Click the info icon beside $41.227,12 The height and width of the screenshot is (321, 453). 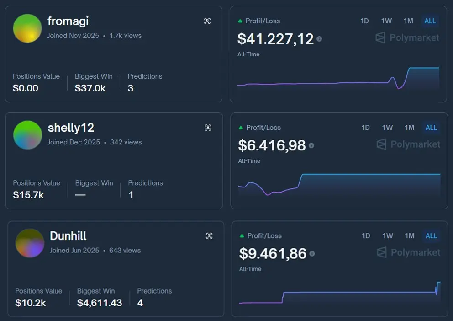(x=319, y=39)
